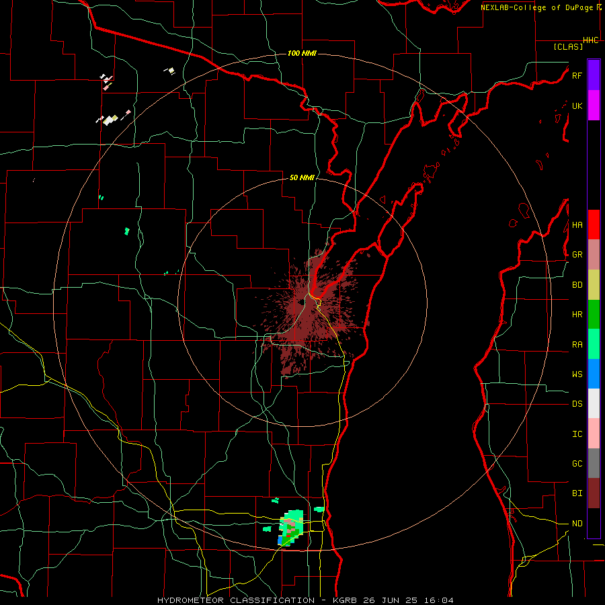Click the BI brown legend swatch
Image resolution: width=605 pixels, height=605 pixels.
[594, 493]
